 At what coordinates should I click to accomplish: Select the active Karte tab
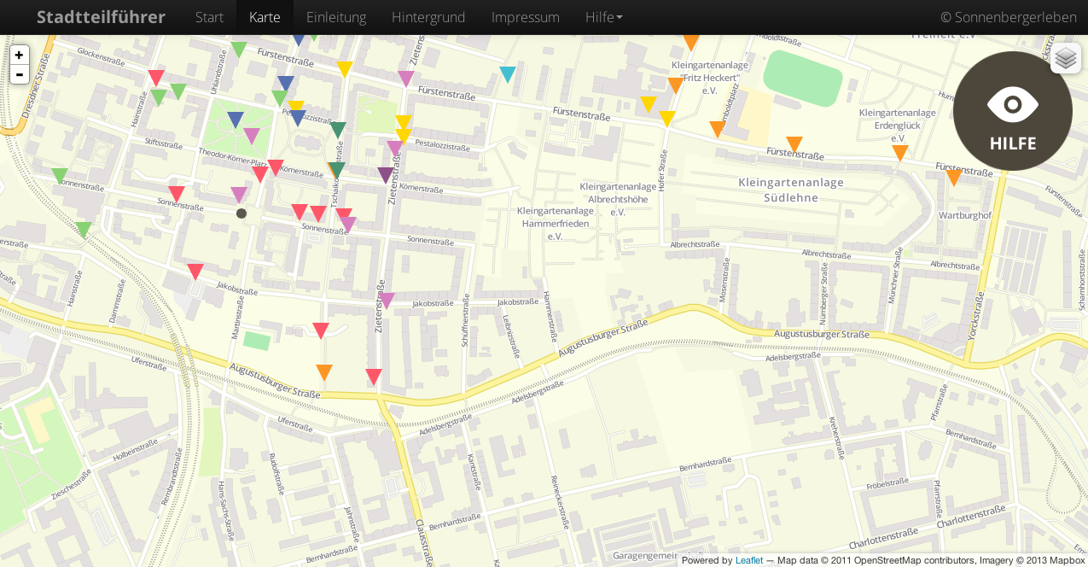click(265, 17)
